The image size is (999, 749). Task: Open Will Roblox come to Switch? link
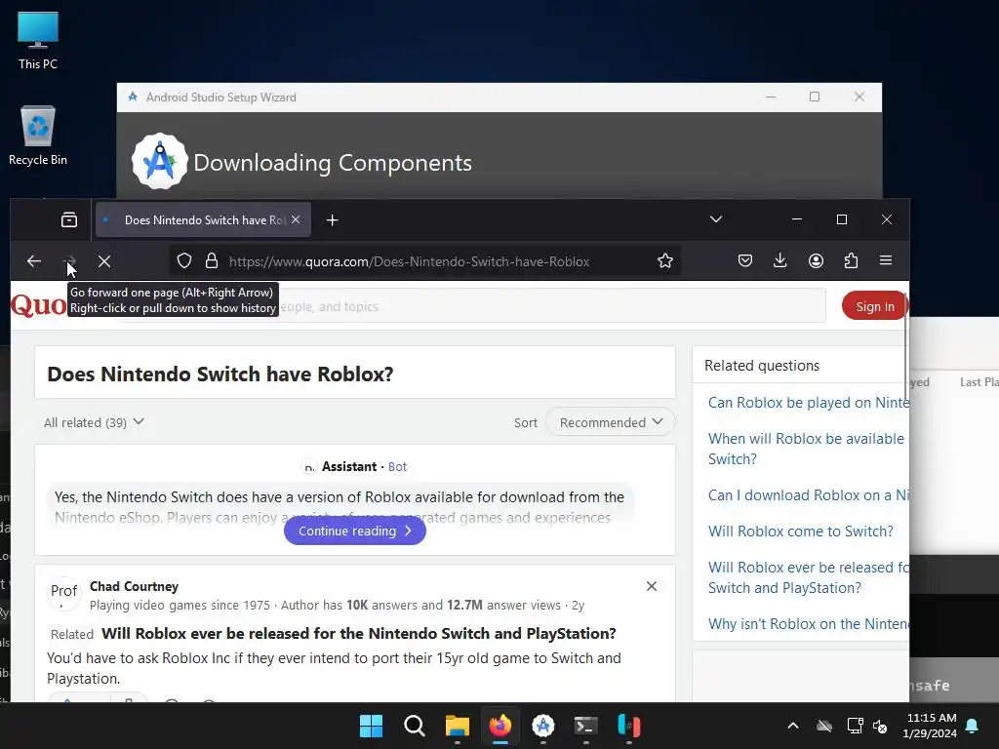pyautogui.click(x=801, y=532)
